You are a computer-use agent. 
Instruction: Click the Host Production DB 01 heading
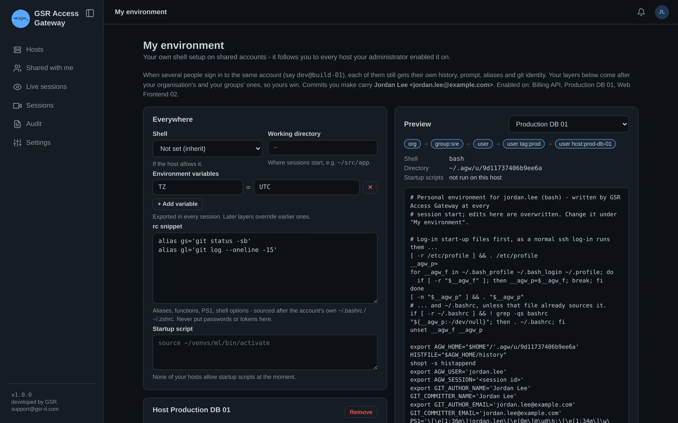192,410
